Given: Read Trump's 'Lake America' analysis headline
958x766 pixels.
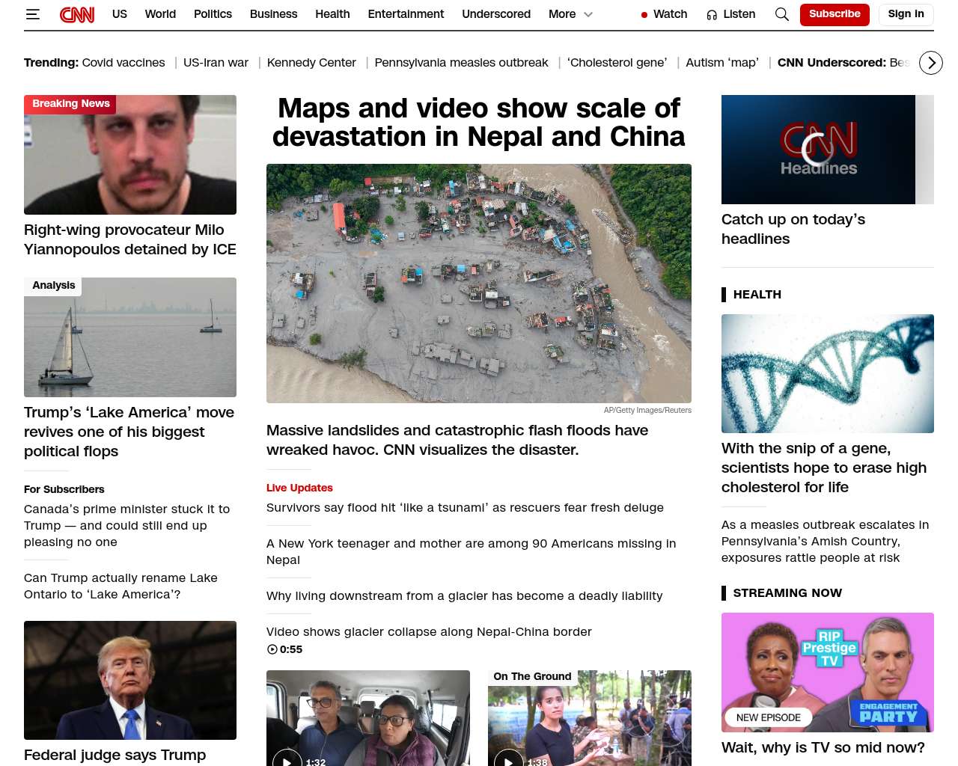Looking at the screenshot, I should 129,432.
